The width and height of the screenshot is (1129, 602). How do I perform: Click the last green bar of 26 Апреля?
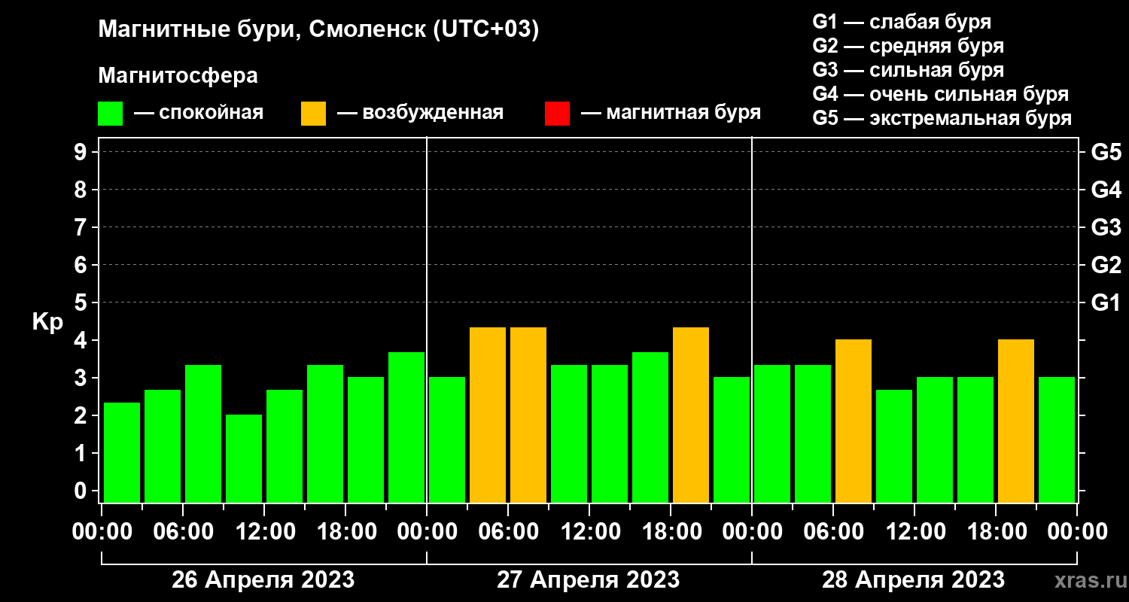[x=406, y=427]
